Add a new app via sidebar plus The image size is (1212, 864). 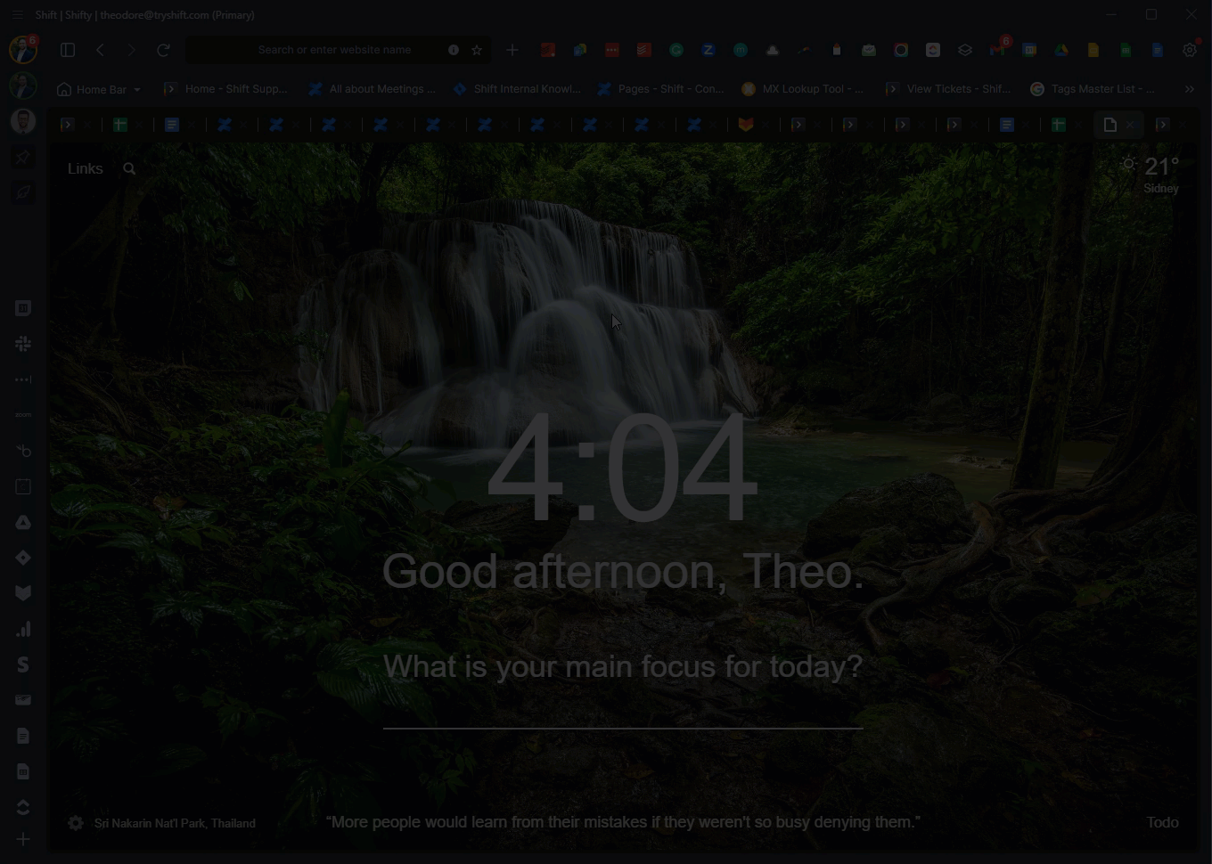click(x=23, y=839)
